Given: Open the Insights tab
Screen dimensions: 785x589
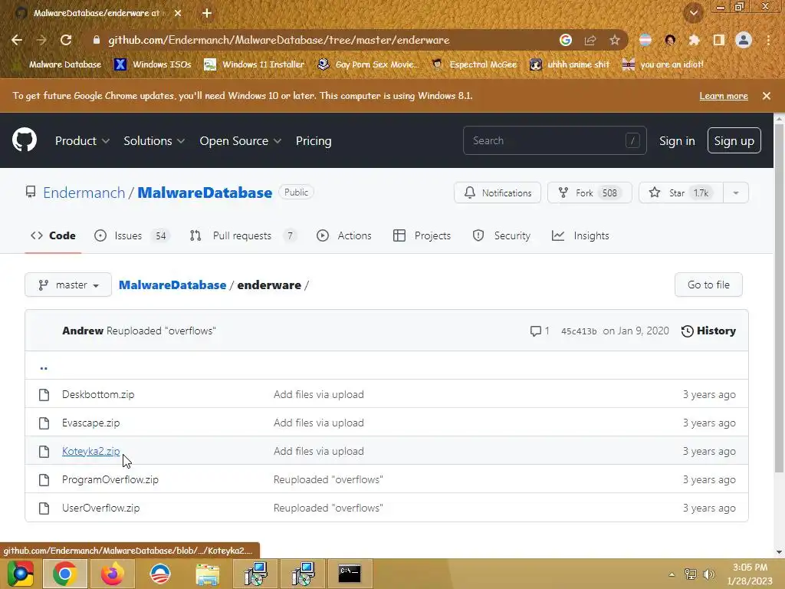Looking at the screenshot, I should (580, 236).
